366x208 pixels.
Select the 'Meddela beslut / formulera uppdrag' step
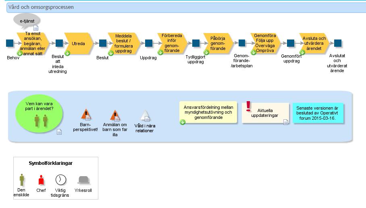(123, 44)
